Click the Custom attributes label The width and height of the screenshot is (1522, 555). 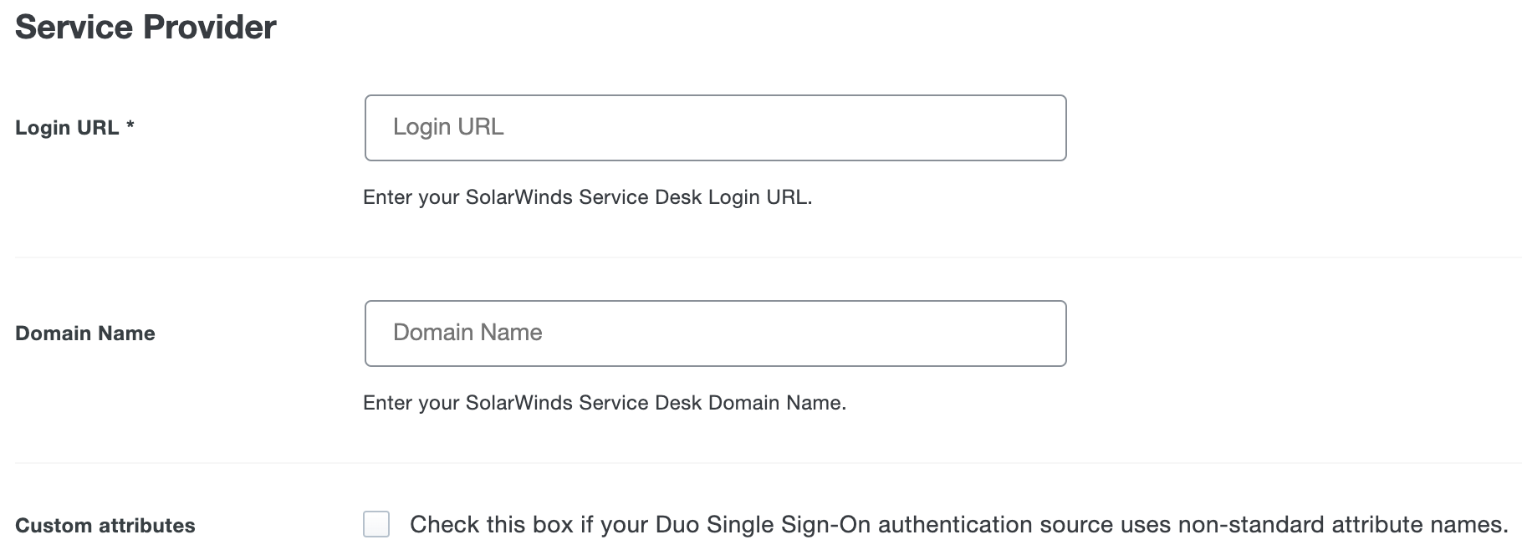click(105, 525)
